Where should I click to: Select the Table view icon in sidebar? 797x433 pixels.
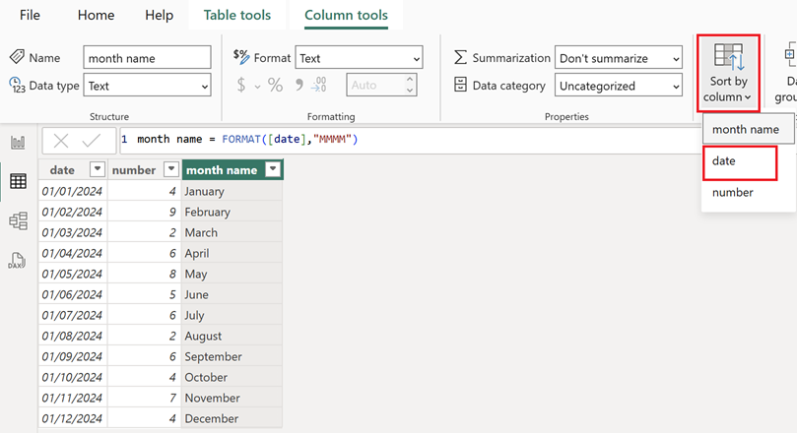click(18, 181)
